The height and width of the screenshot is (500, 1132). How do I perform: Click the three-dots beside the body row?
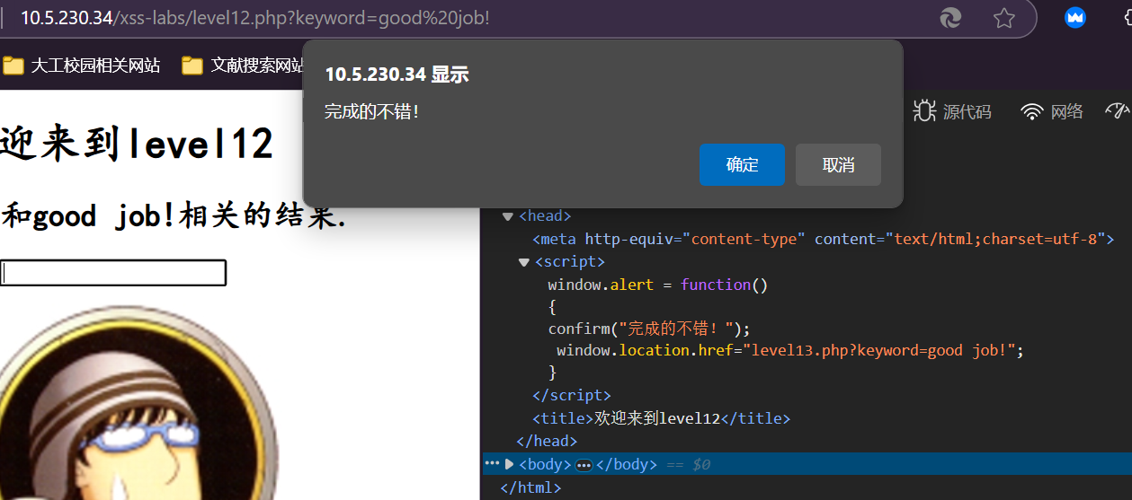(491, 463)
